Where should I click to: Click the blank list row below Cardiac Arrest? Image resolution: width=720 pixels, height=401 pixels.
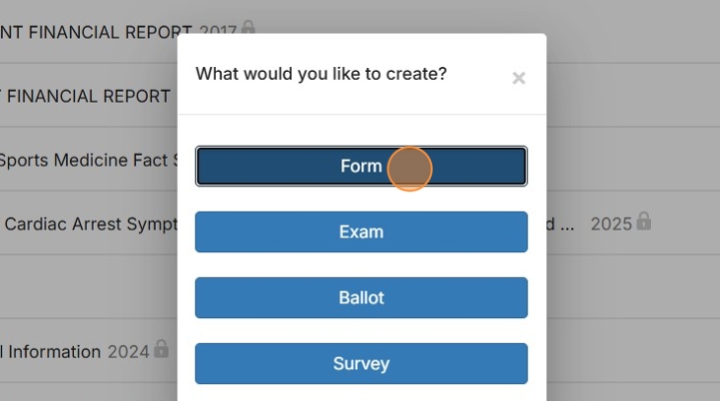[89, 287]
